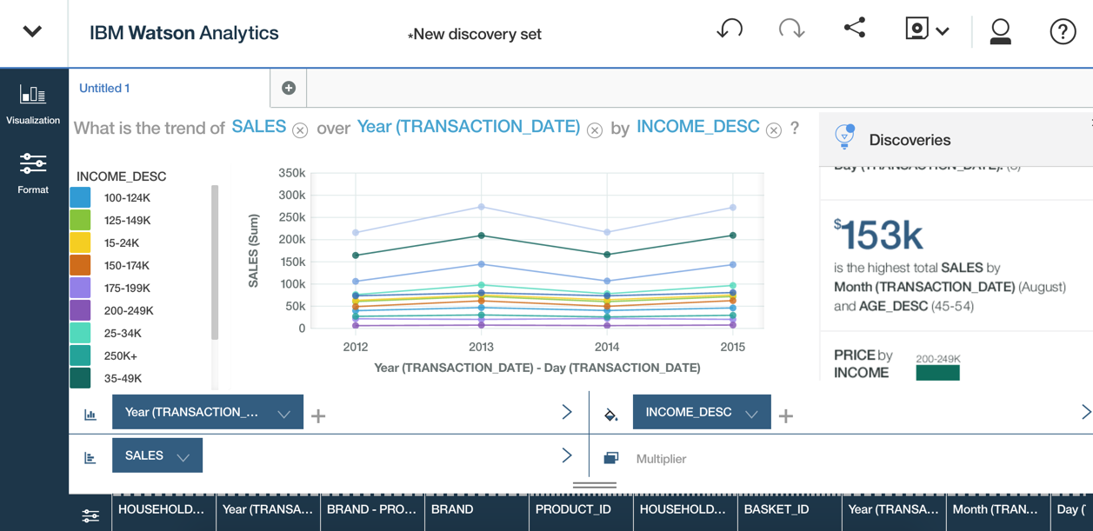Image resolution: width=1093 pixels, height=531 pixels.
Task: Click the topmost line's 2013 data point
Action: pyautogui.click(x=481, y=207)
